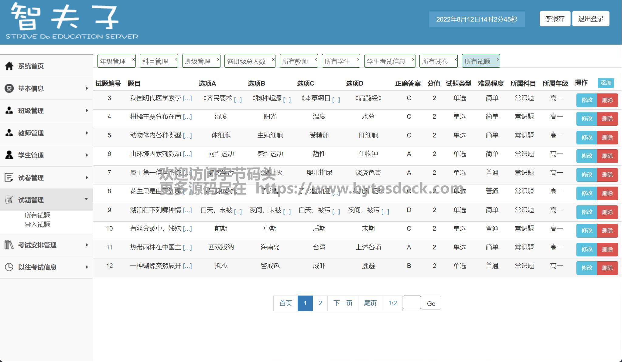The width and height of the screenshot is (622, 362).
Task: Switch to the 学生考试信息 tab
Action: click(386, 62)
